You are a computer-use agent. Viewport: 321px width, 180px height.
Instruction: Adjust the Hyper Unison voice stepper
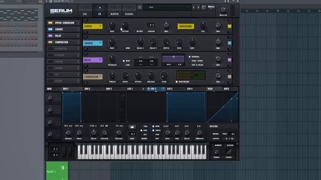[x=151, y=25]
